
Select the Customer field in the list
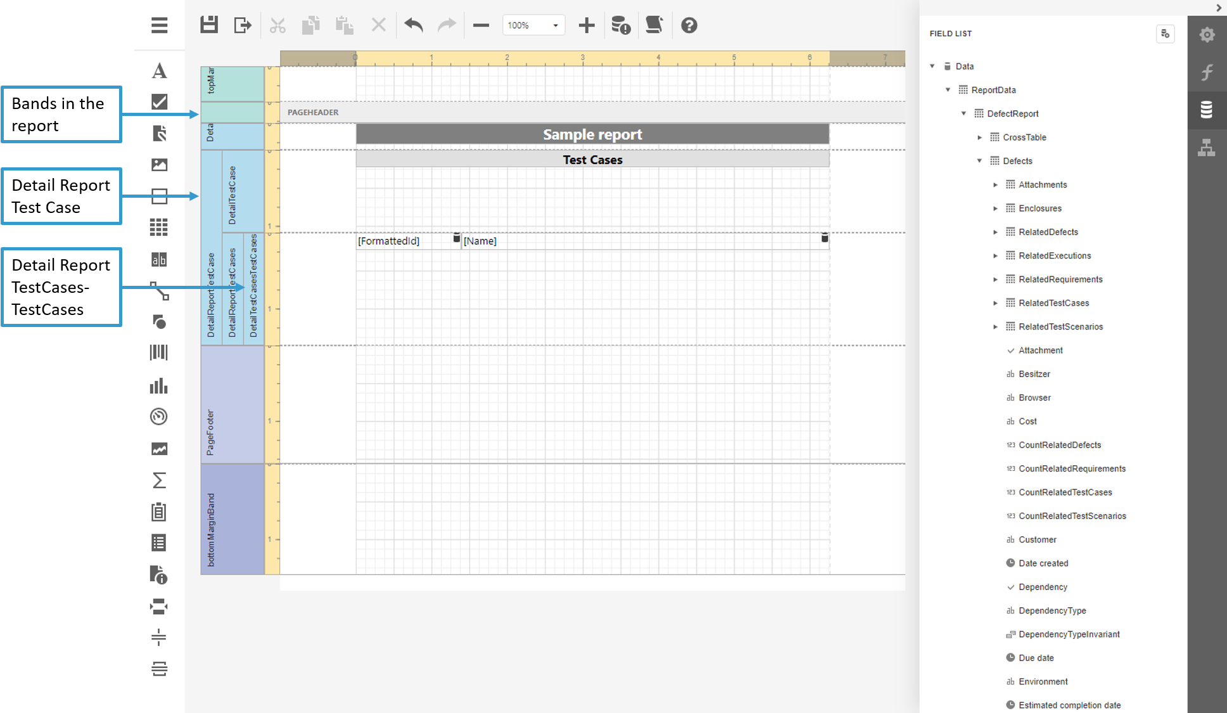pos(1037,540)
